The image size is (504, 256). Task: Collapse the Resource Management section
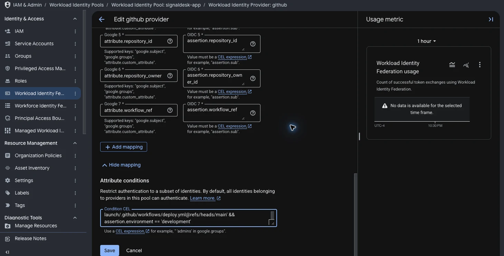point(75,143)
